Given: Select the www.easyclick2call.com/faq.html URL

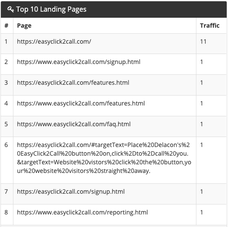Looking at the screenshot, I should pyautogui.click(x=74, y=124).
